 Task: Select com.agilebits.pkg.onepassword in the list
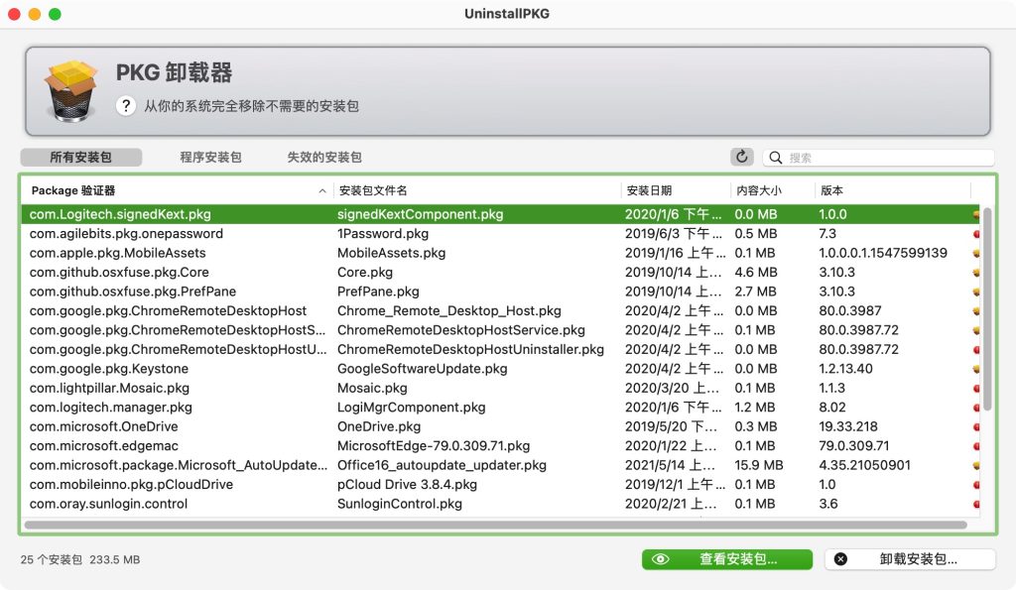tap(126, 234)
